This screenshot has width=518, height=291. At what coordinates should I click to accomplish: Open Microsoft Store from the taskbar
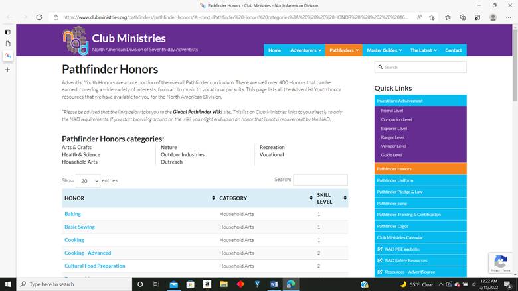191,284
